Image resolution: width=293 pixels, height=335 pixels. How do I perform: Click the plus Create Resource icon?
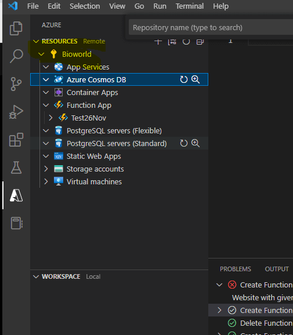(x=158, y=42)
